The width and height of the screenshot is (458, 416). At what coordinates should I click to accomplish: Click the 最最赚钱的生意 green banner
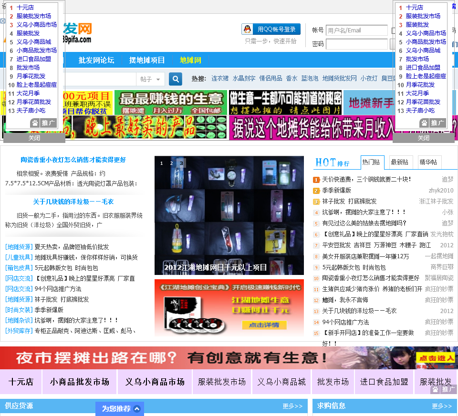[171, 102]
